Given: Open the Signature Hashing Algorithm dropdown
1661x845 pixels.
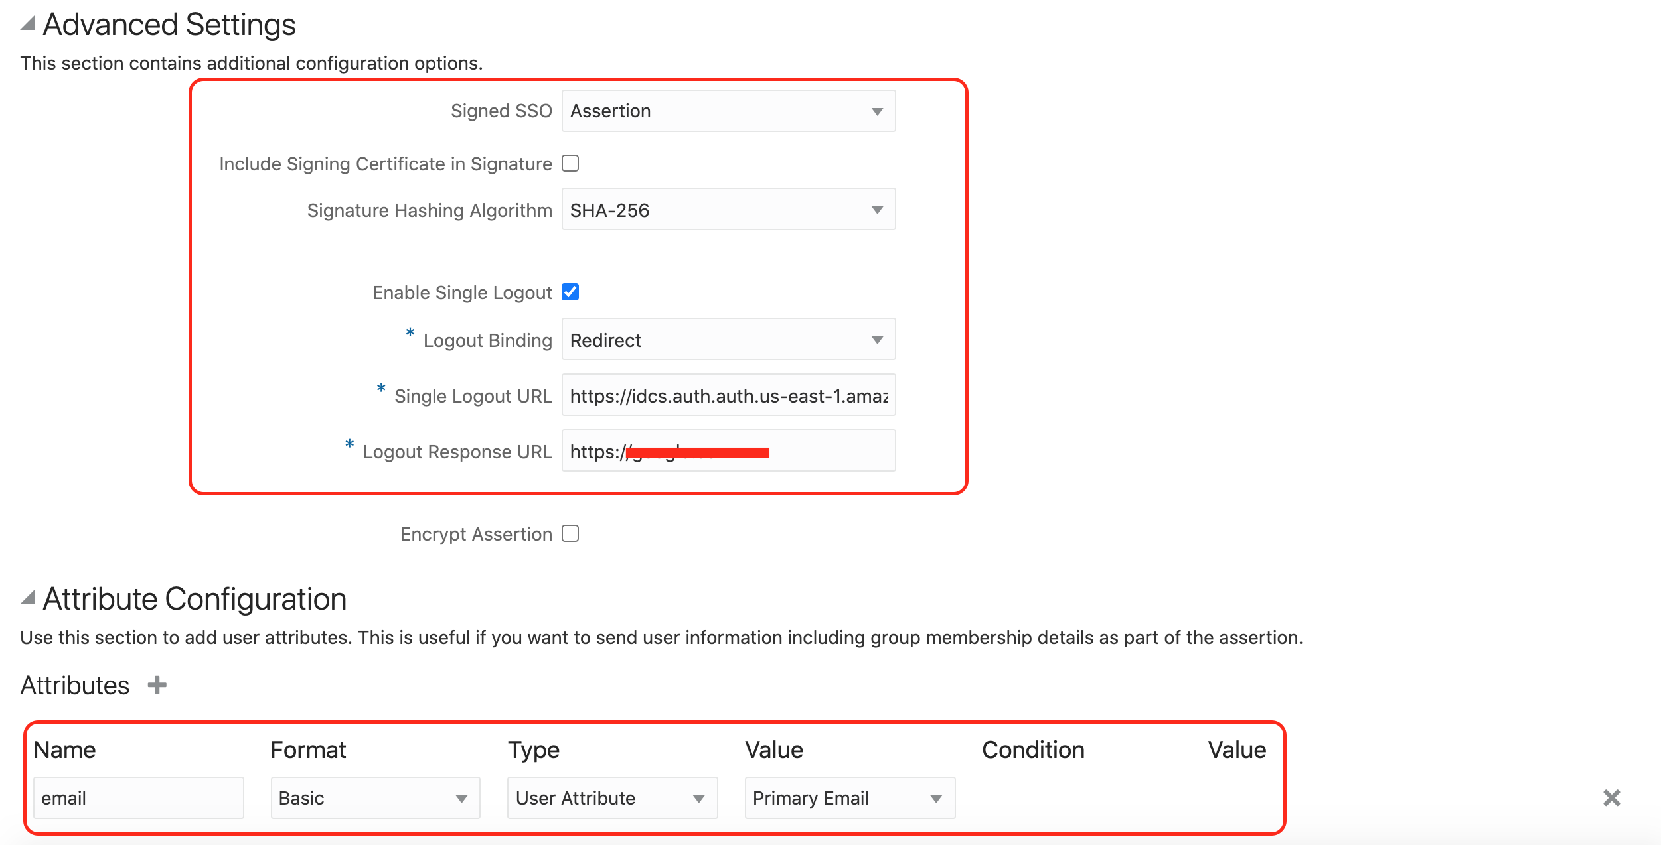Looking at the screenshot, I should pos(728,210).
